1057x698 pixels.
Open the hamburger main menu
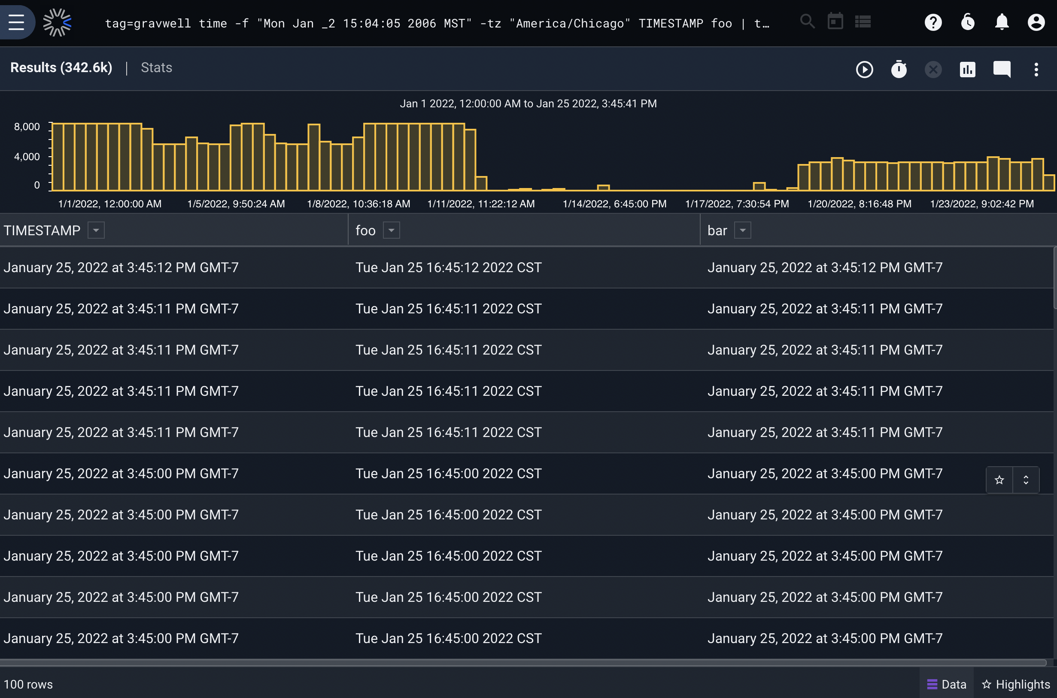pyautogui.click(x=16, y=22)
